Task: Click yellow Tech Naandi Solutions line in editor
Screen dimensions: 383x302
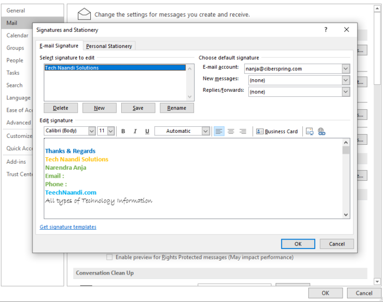Action: 76,159
